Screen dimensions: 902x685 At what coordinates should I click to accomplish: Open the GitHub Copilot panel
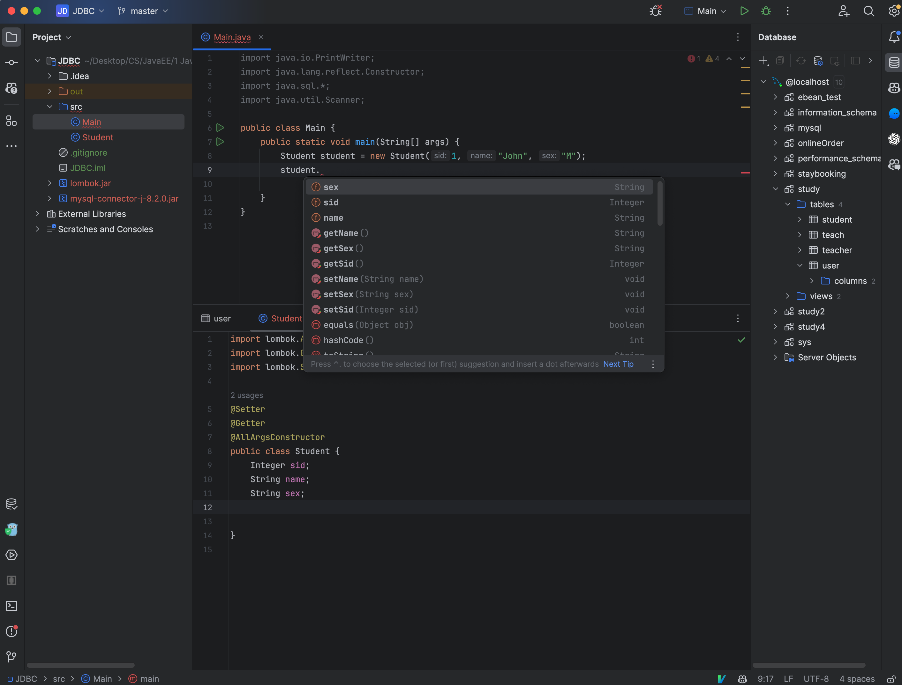pos(894,88)
